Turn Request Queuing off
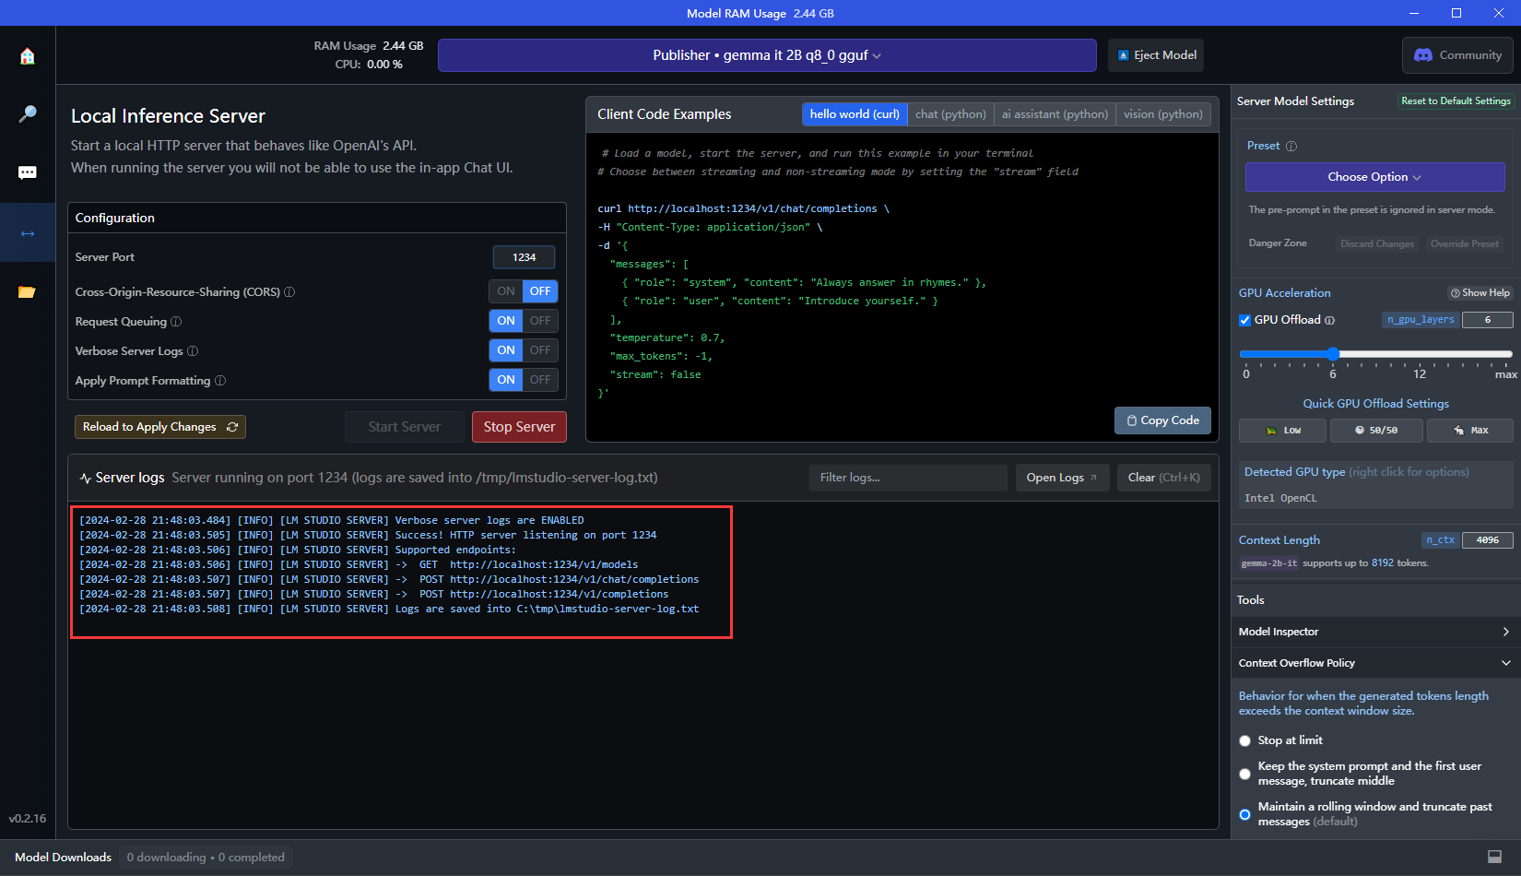The image size is (1521, 876). (x=540, y=321)
